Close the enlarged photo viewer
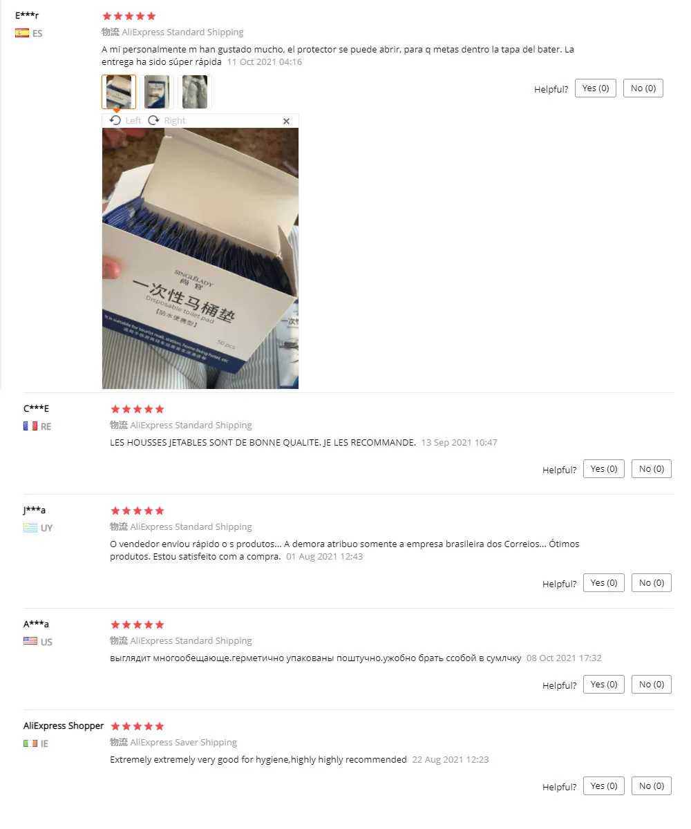Image resolution: width=691 pixels, height=829 pixels. click(287, 121)
